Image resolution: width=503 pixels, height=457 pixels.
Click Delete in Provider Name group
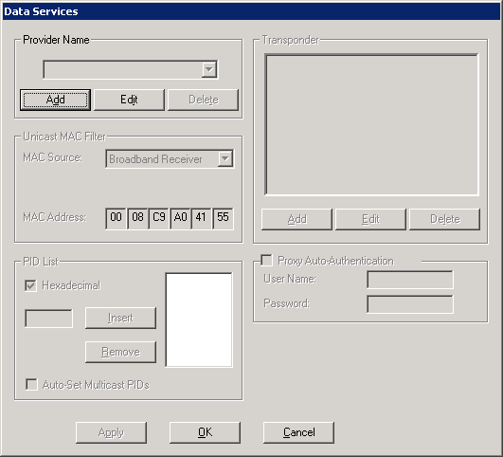click(203, 100)
